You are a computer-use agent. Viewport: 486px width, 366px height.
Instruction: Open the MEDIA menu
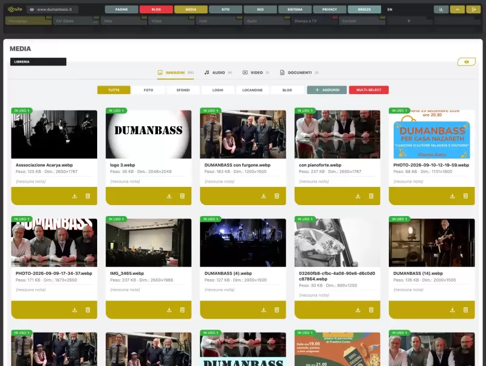click(x=191, y=10)
